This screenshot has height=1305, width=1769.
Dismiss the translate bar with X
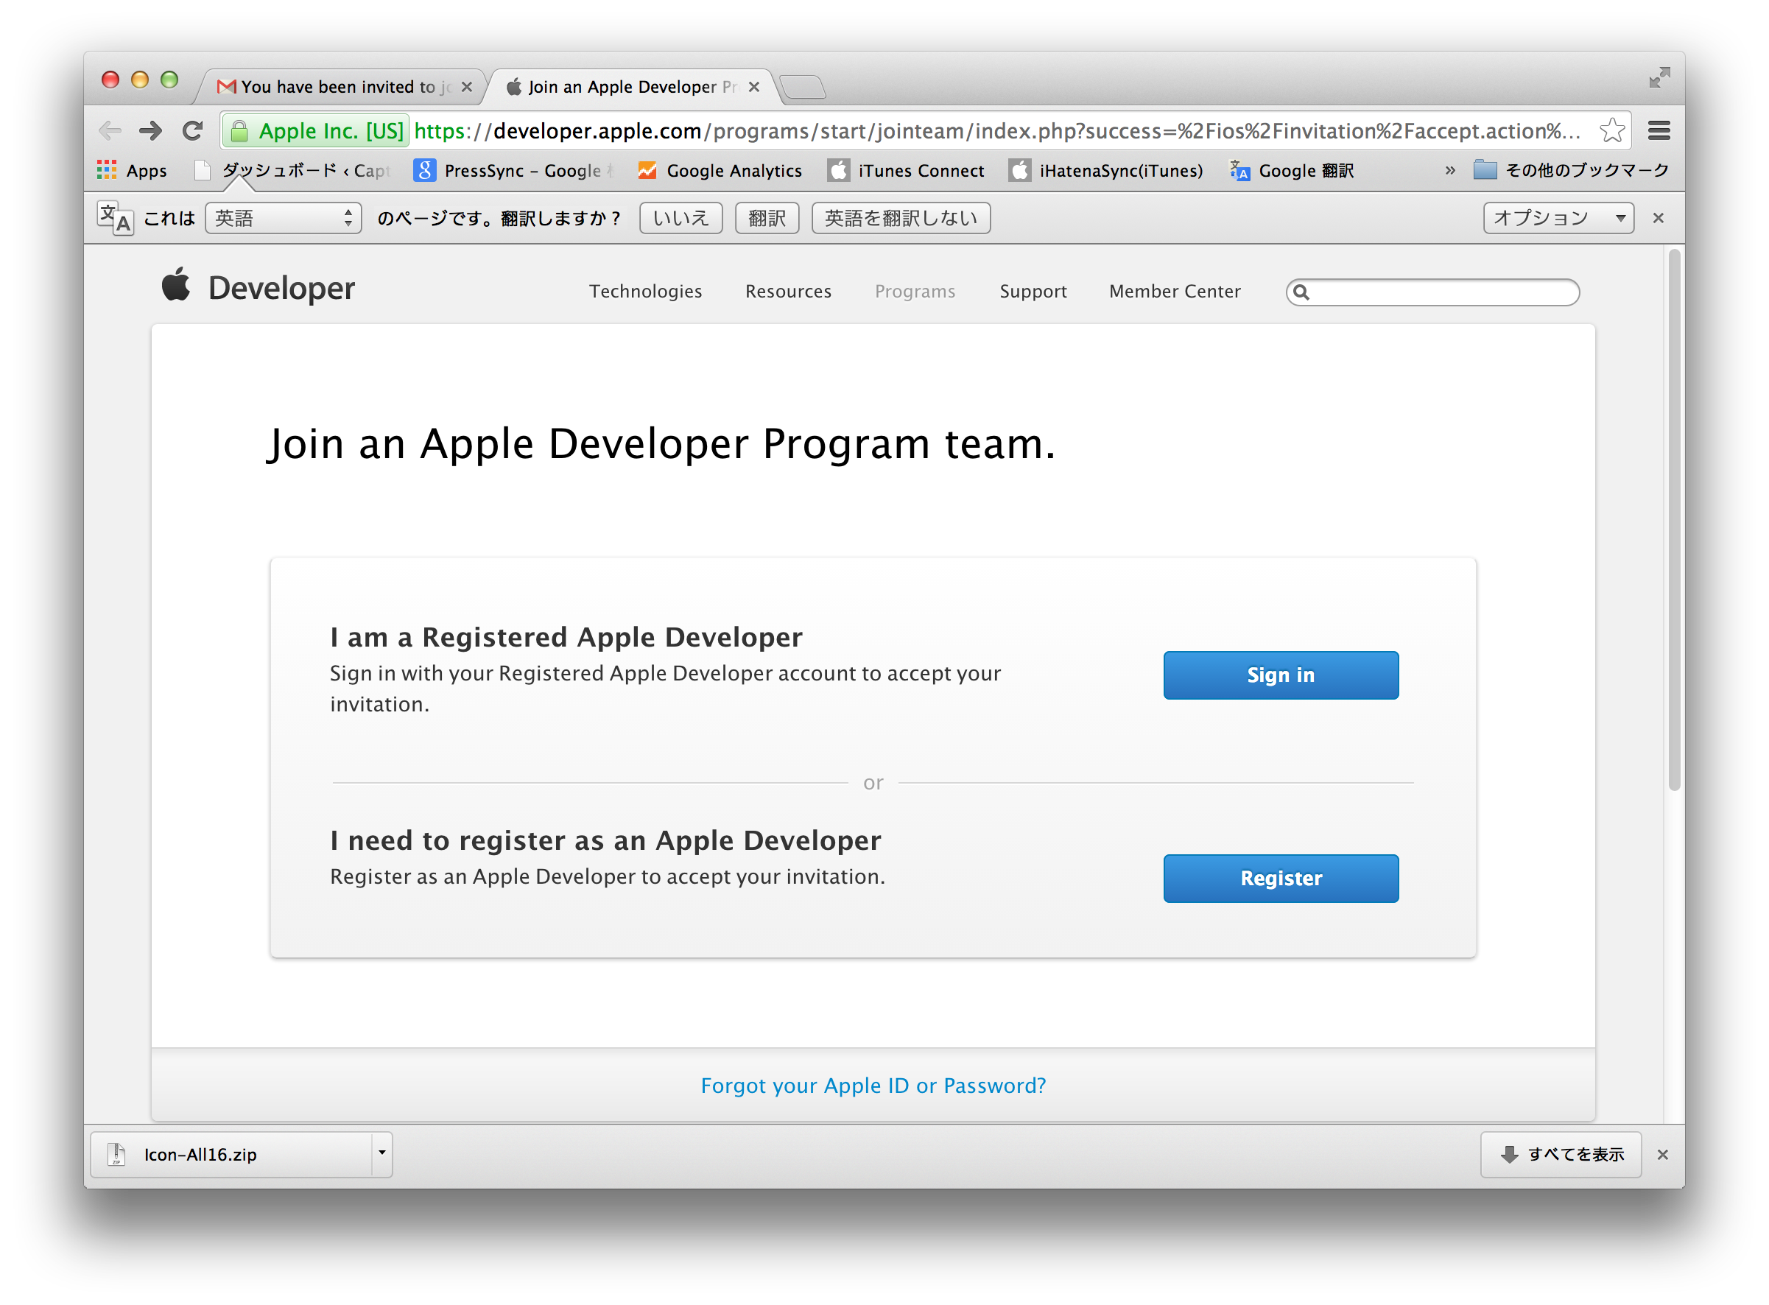click(1659, 218)
